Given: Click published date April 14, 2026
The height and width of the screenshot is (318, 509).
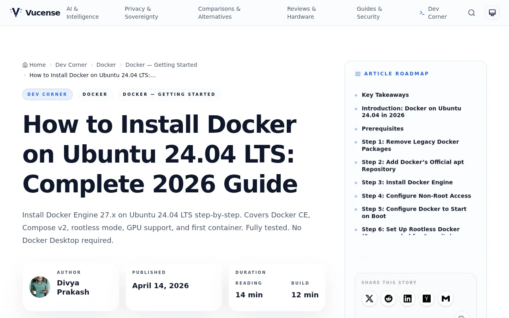Looking at the screenshot, I should point(161,286).
